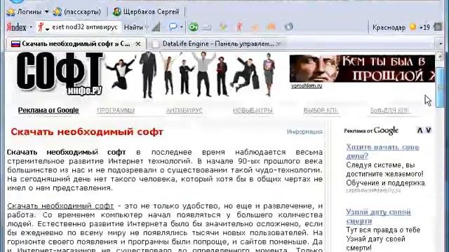This screenshot has height=252, width=449.
Task: Click the grey icon at toolbar far right
Action: (x=438, y=27)
